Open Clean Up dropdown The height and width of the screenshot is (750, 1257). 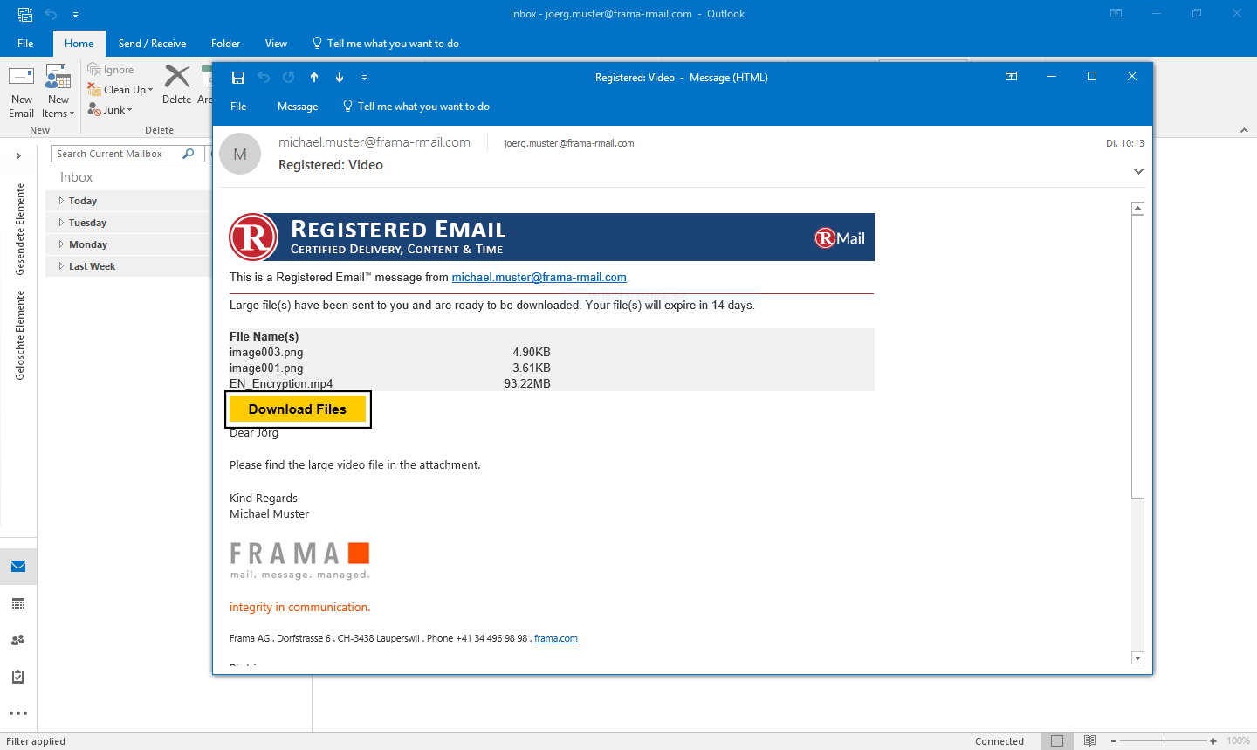pos(120,90)
